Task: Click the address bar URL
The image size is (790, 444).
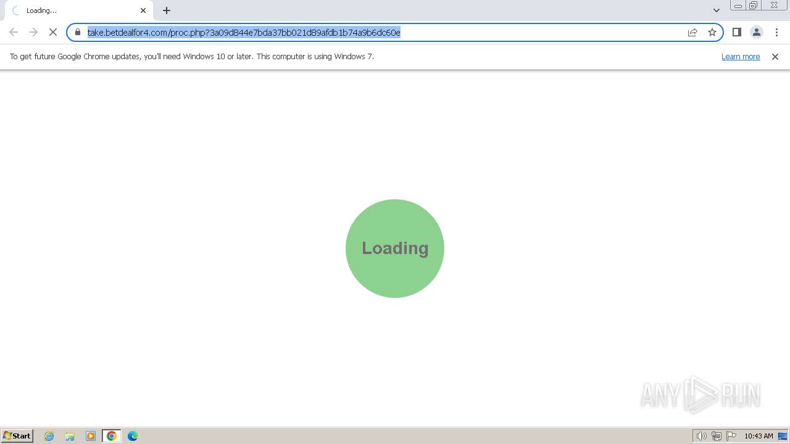Action: [244, 32]
